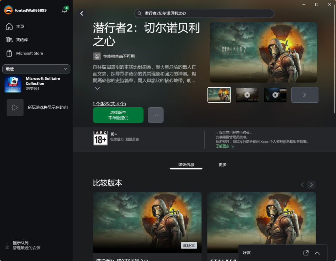
Task: Open the 1 个版本(共 4 个) link
Action: point(109,104)
